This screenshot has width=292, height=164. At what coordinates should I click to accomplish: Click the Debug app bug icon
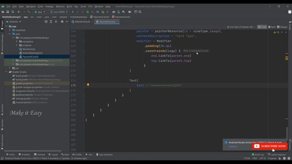pyautogui.click(x=88, y=12)
